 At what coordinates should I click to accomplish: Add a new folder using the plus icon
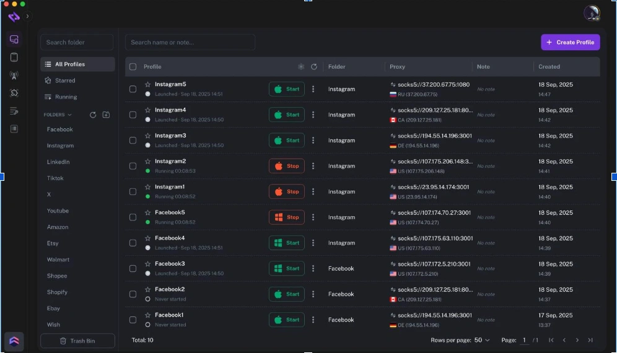107,115
